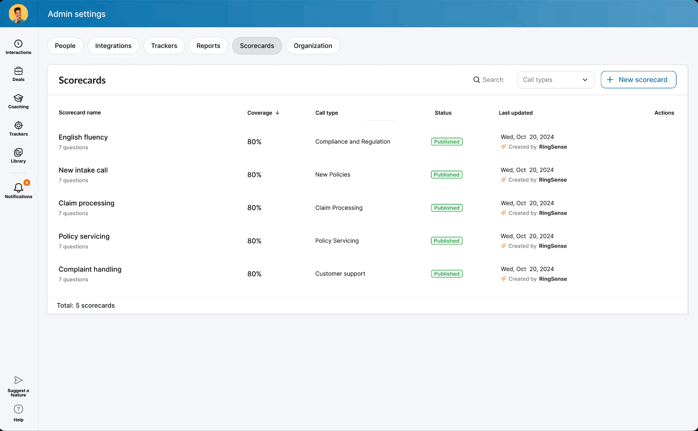Open the Organization tab
Screen dimensions: 698x431
[313, 46]
